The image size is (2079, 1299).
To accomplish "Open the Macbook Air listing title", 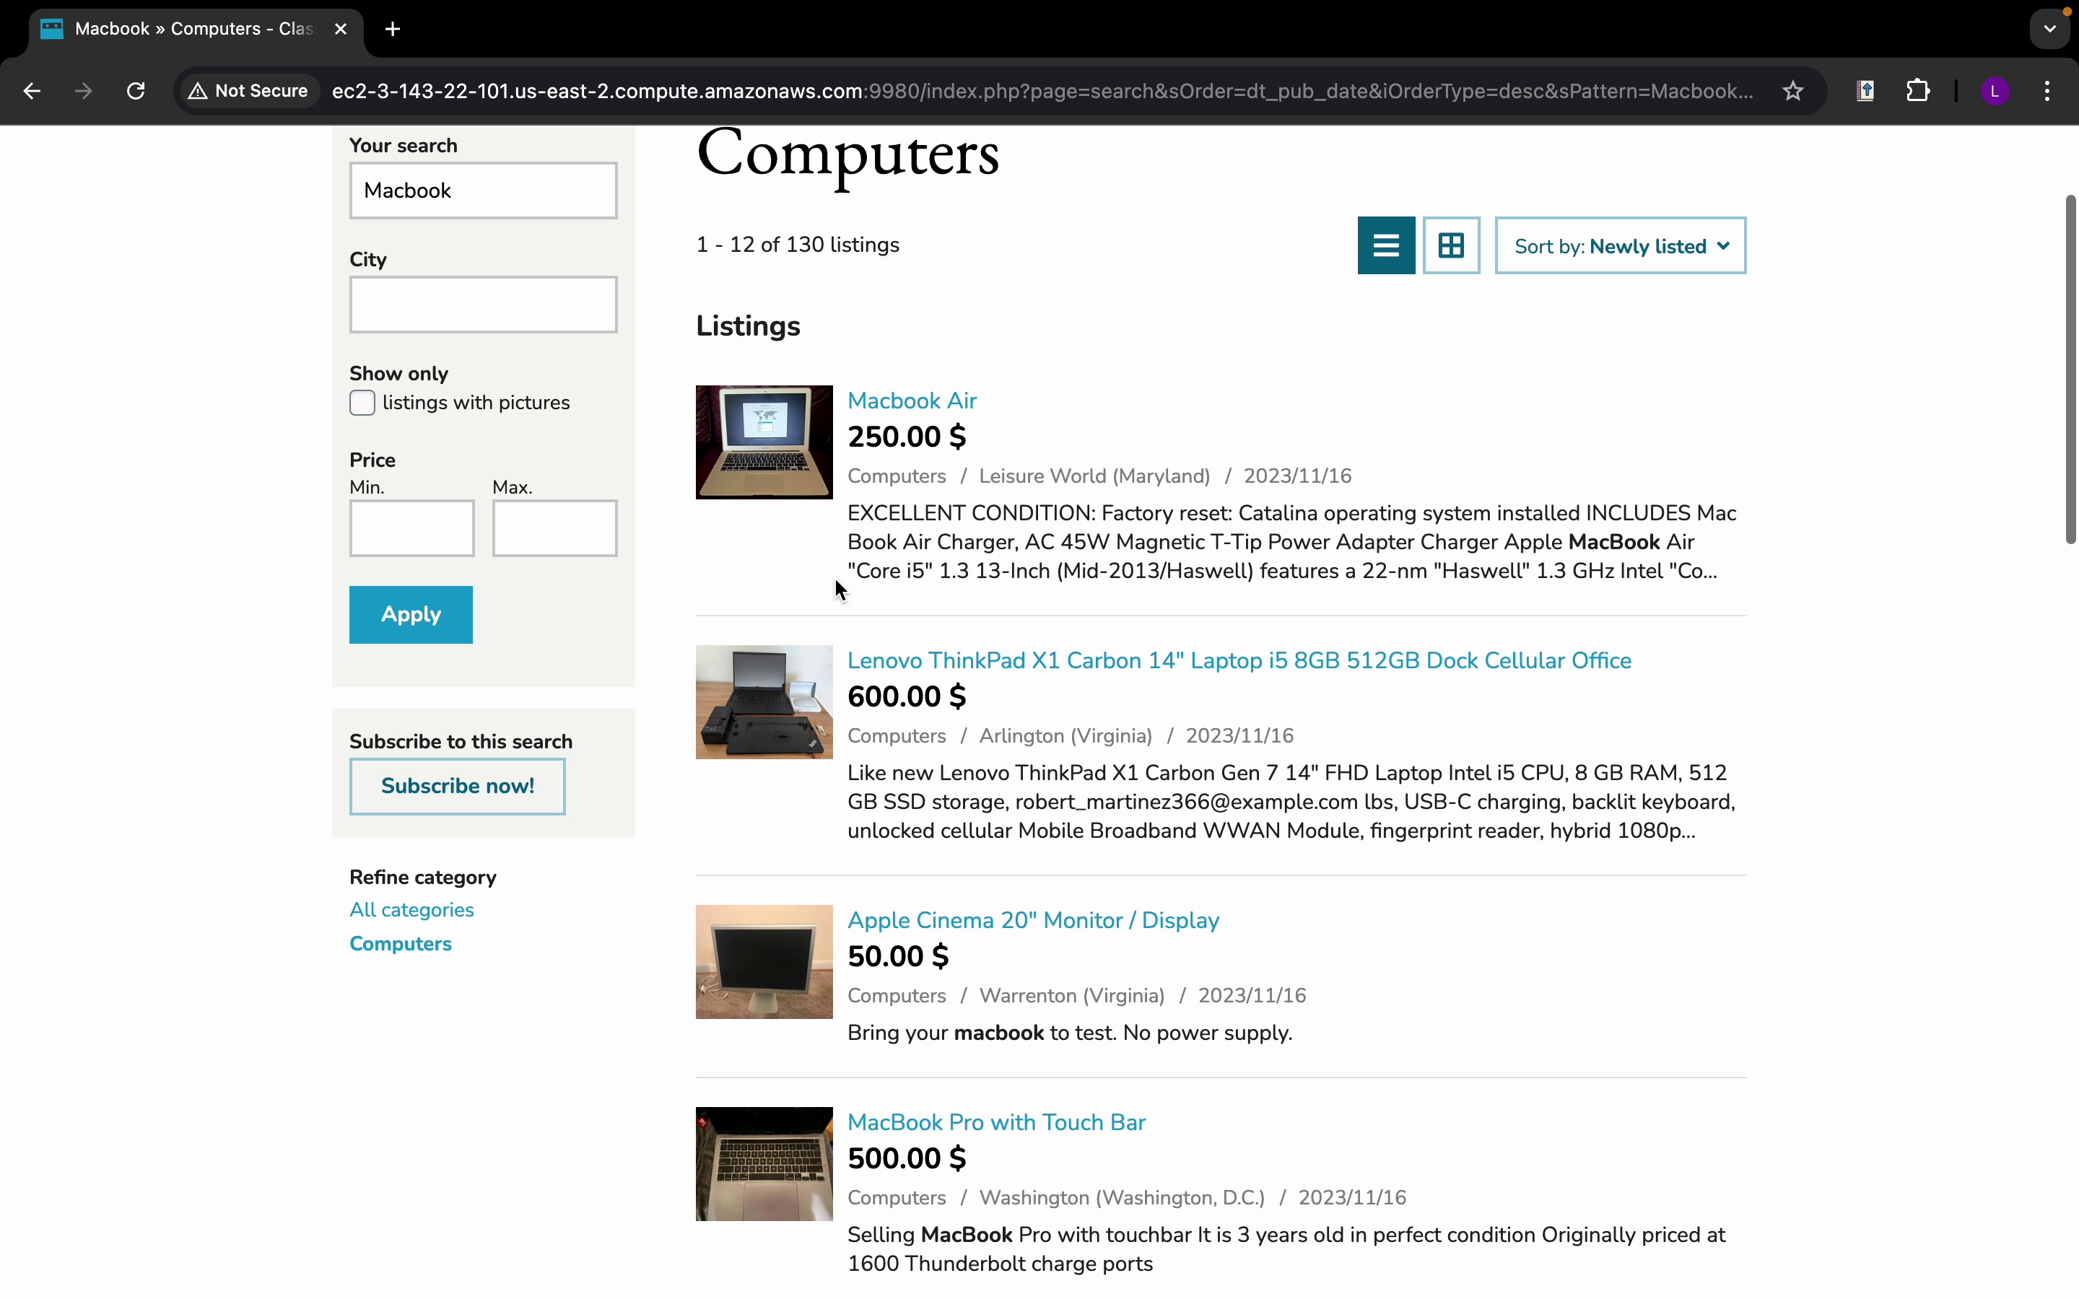I will point(912,401).
